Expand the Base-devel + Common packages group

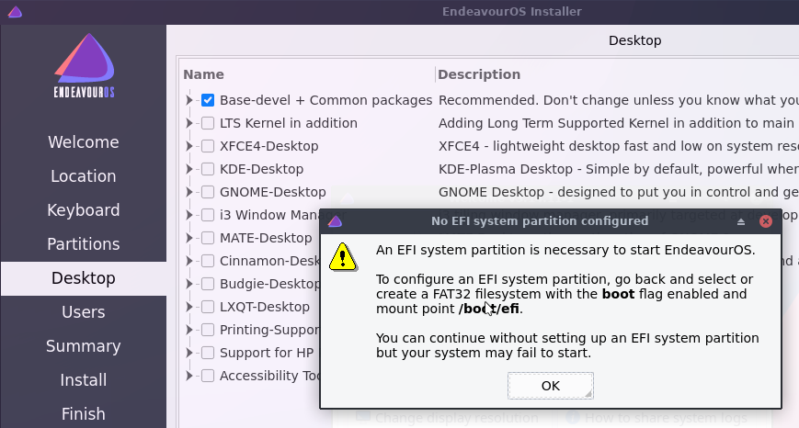(189, 100)
